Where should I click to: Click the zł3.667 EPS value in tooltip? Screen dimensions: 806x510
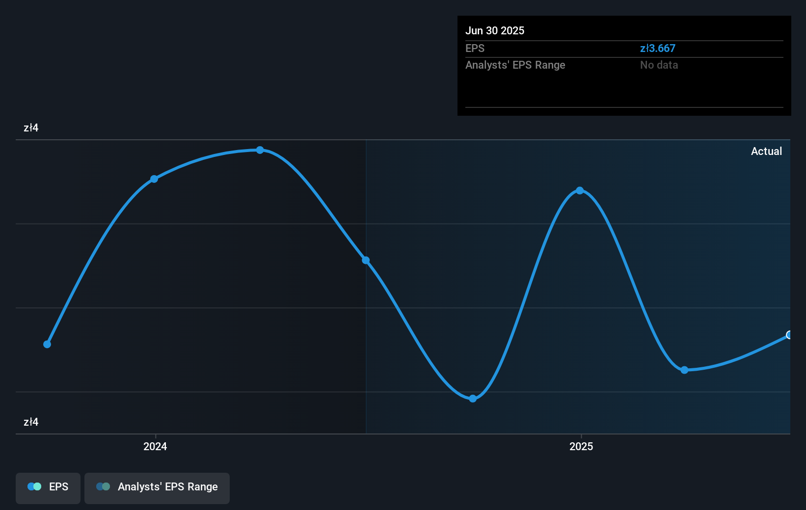658,48
